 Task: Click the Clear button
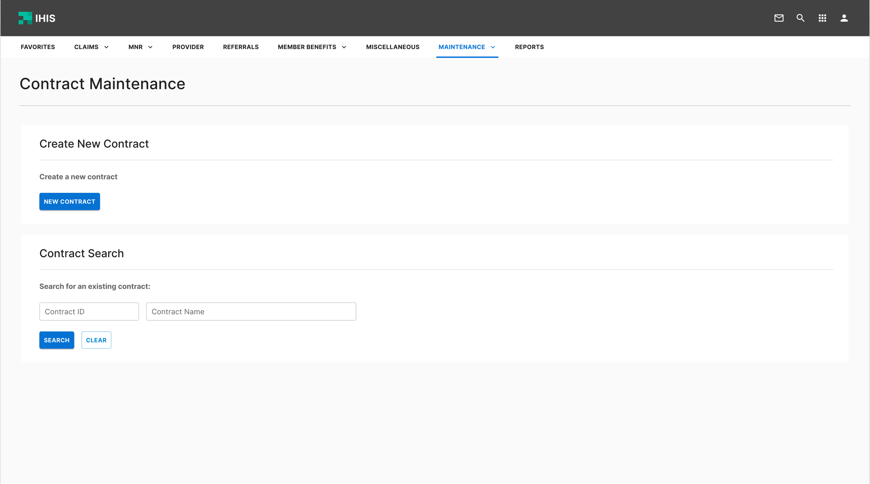point(96,340)
